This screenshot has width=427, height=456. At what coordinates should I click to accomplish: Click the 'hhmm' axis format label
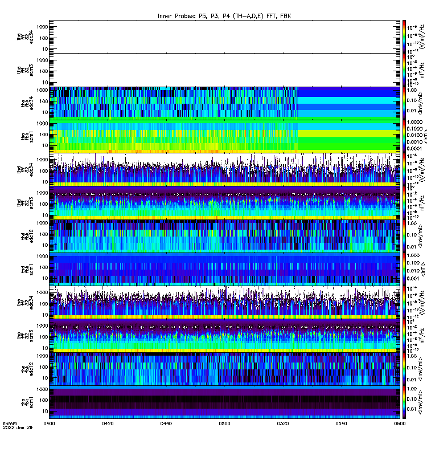click(10, 424)
